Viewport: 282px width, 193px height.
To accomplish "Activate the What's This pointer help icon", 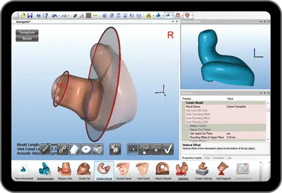I will tap(45, 16).
